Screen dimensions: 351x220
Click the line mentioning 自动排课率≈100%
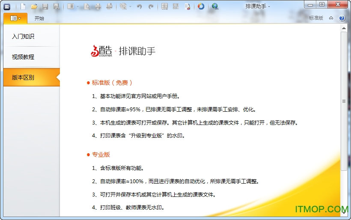(x=176, y=181)
